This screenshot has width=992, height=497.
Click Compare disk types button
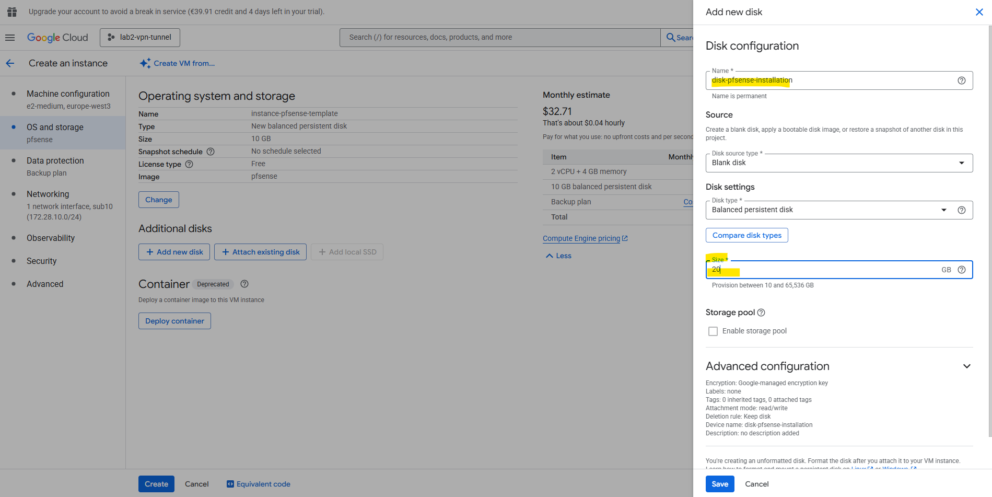click(x=746, y=235)
